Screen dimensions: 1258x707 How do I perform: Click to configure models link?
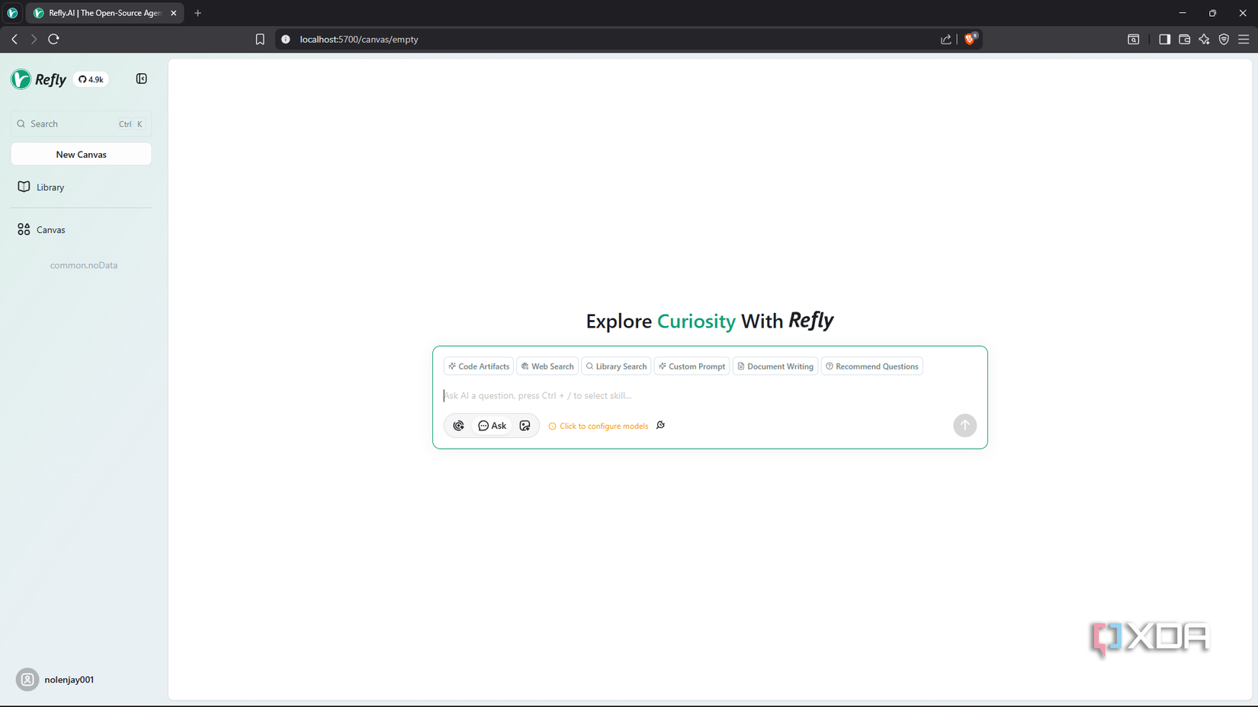click(599, 426)
